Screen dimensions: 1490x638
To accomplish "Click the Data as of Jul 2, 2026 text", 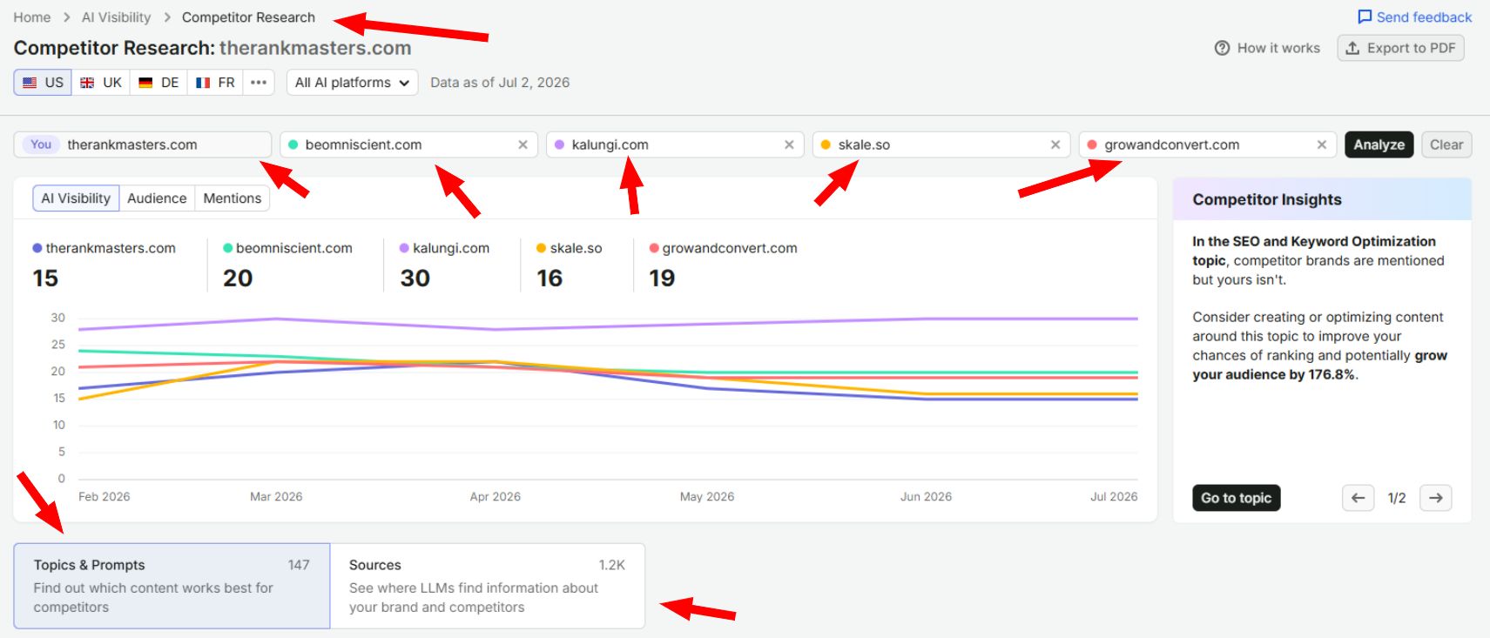I will point(500,83).
